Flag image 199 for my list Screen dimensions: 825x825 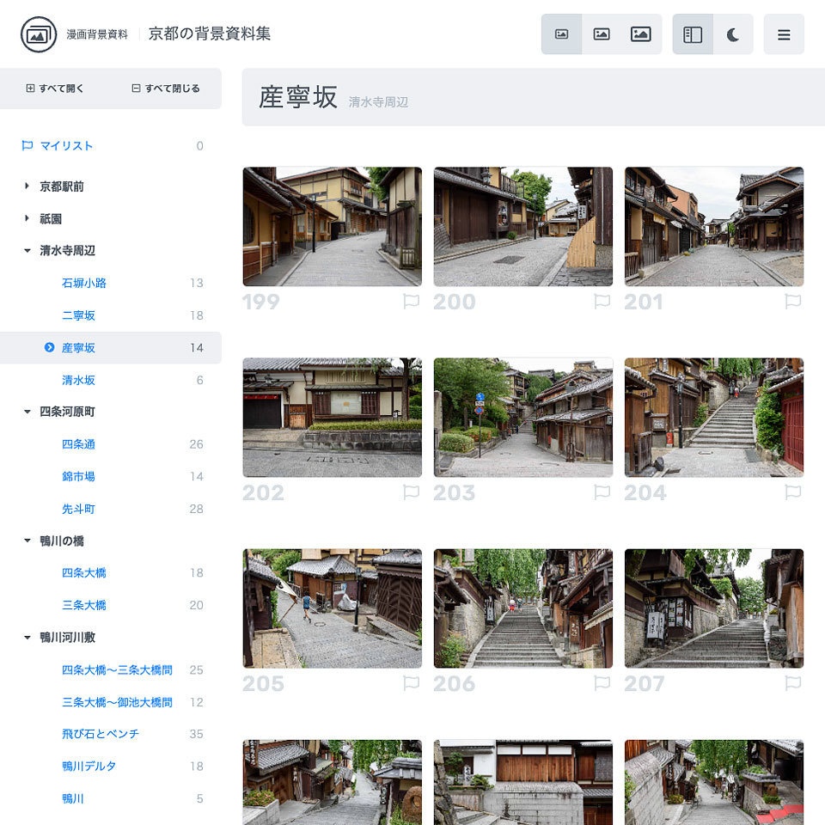411,301
